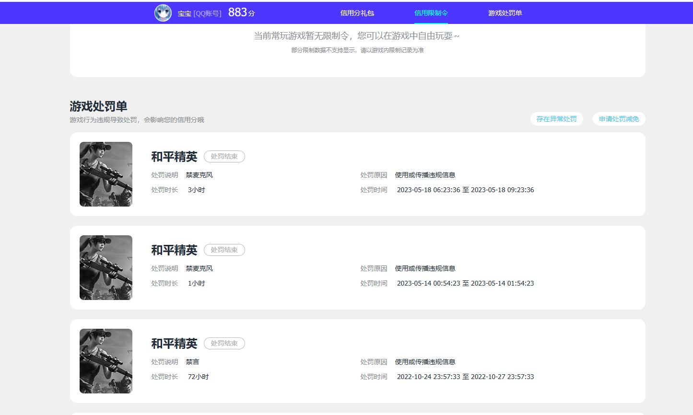Click time range starting 2023-05-18 06:23:36

coord(465,190)
